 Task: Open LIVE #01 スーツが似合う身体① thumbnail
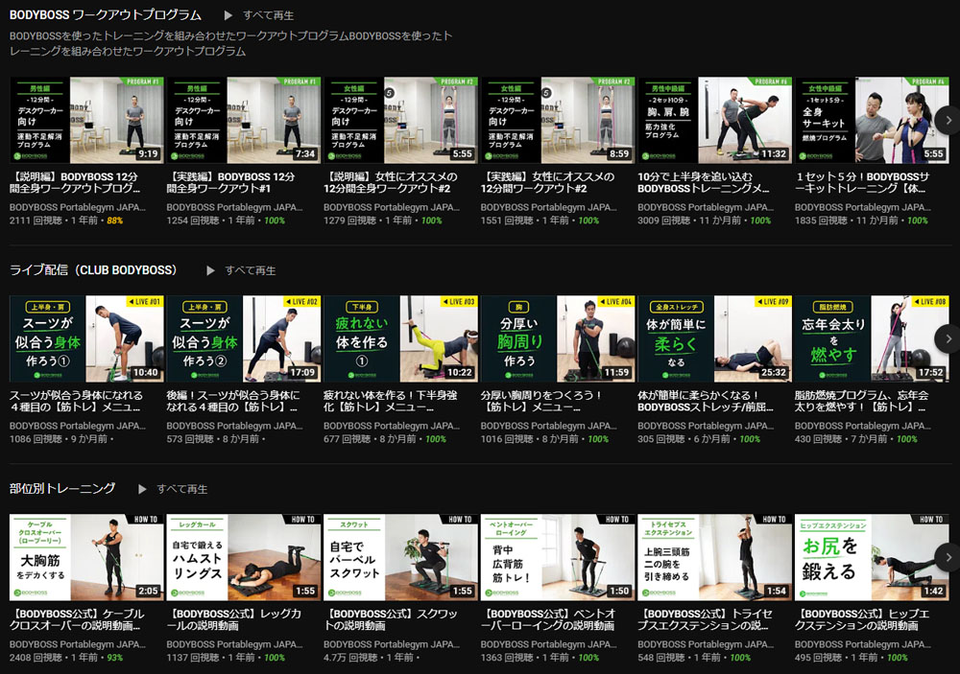[86, 338]
